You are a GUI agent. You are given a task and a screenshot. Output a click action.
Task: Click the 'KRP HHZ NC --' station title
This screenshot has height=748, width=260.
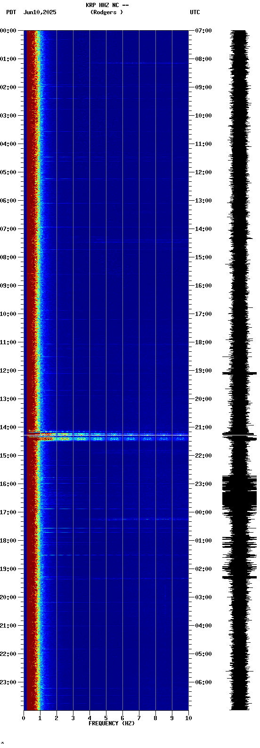coord(107,5)
